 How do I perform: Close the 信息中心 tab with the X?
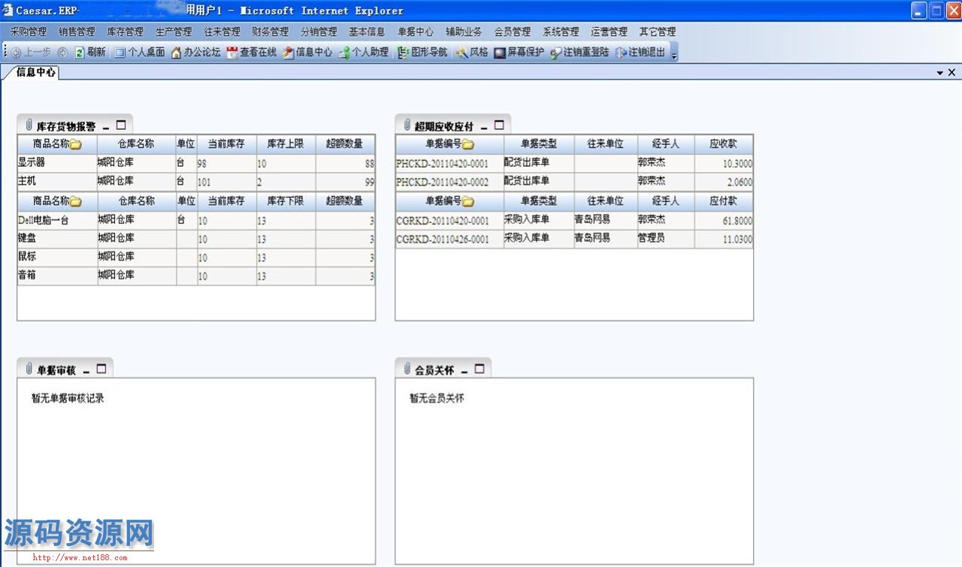951,73
